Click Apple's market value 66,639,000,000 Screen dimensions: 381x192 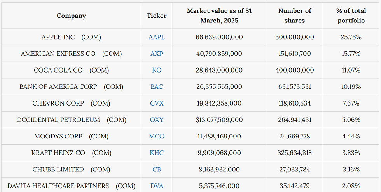pos(219,37)
